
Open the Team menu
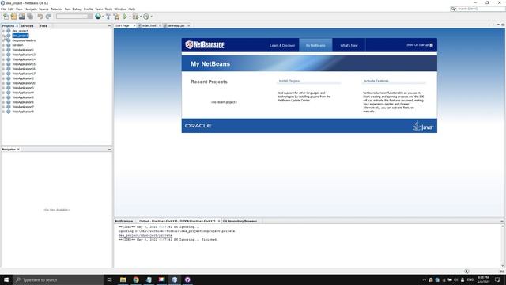tap(99, 9)
